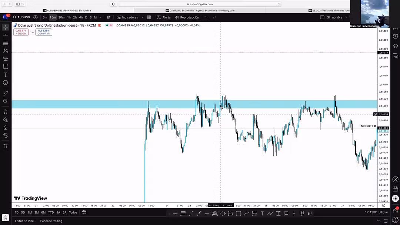
Task: Open timezone menu showing 17:42:01 UTC-4
Action: tap(376, 212)
